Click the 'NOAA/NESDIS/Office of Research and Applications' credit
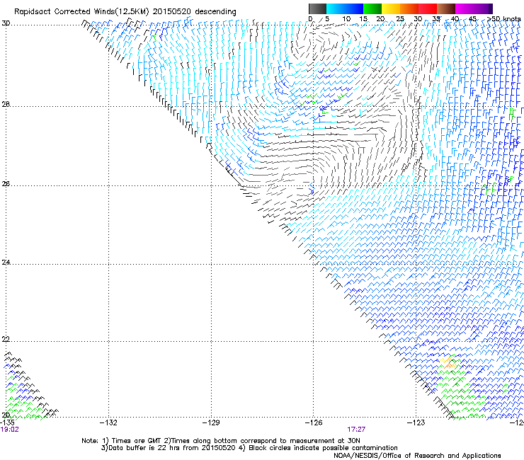 point(417,456)
